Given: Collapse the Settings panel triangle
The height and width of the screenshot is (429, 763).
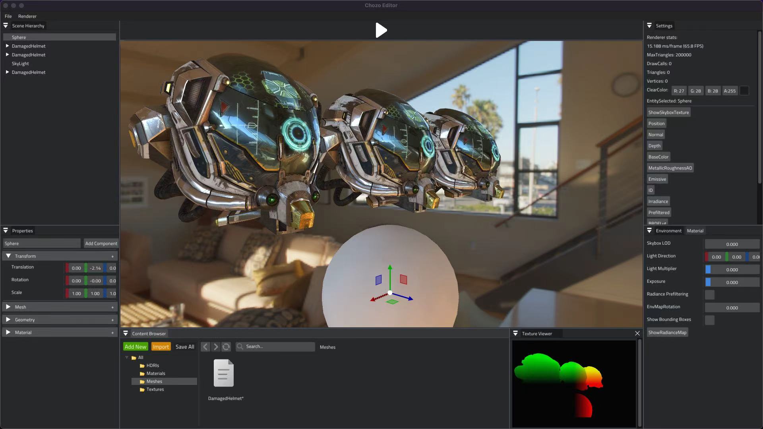Looking at the screenshot, I should (649, 26).
